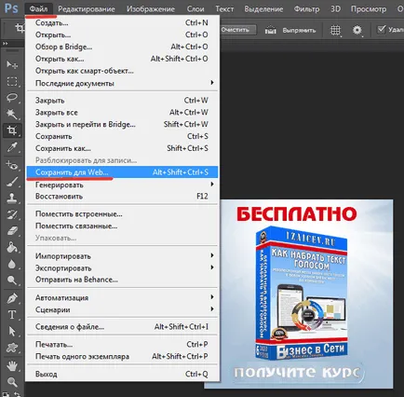Open the Редактирование menu
The image size is (404, 397).
coord(87,9)
